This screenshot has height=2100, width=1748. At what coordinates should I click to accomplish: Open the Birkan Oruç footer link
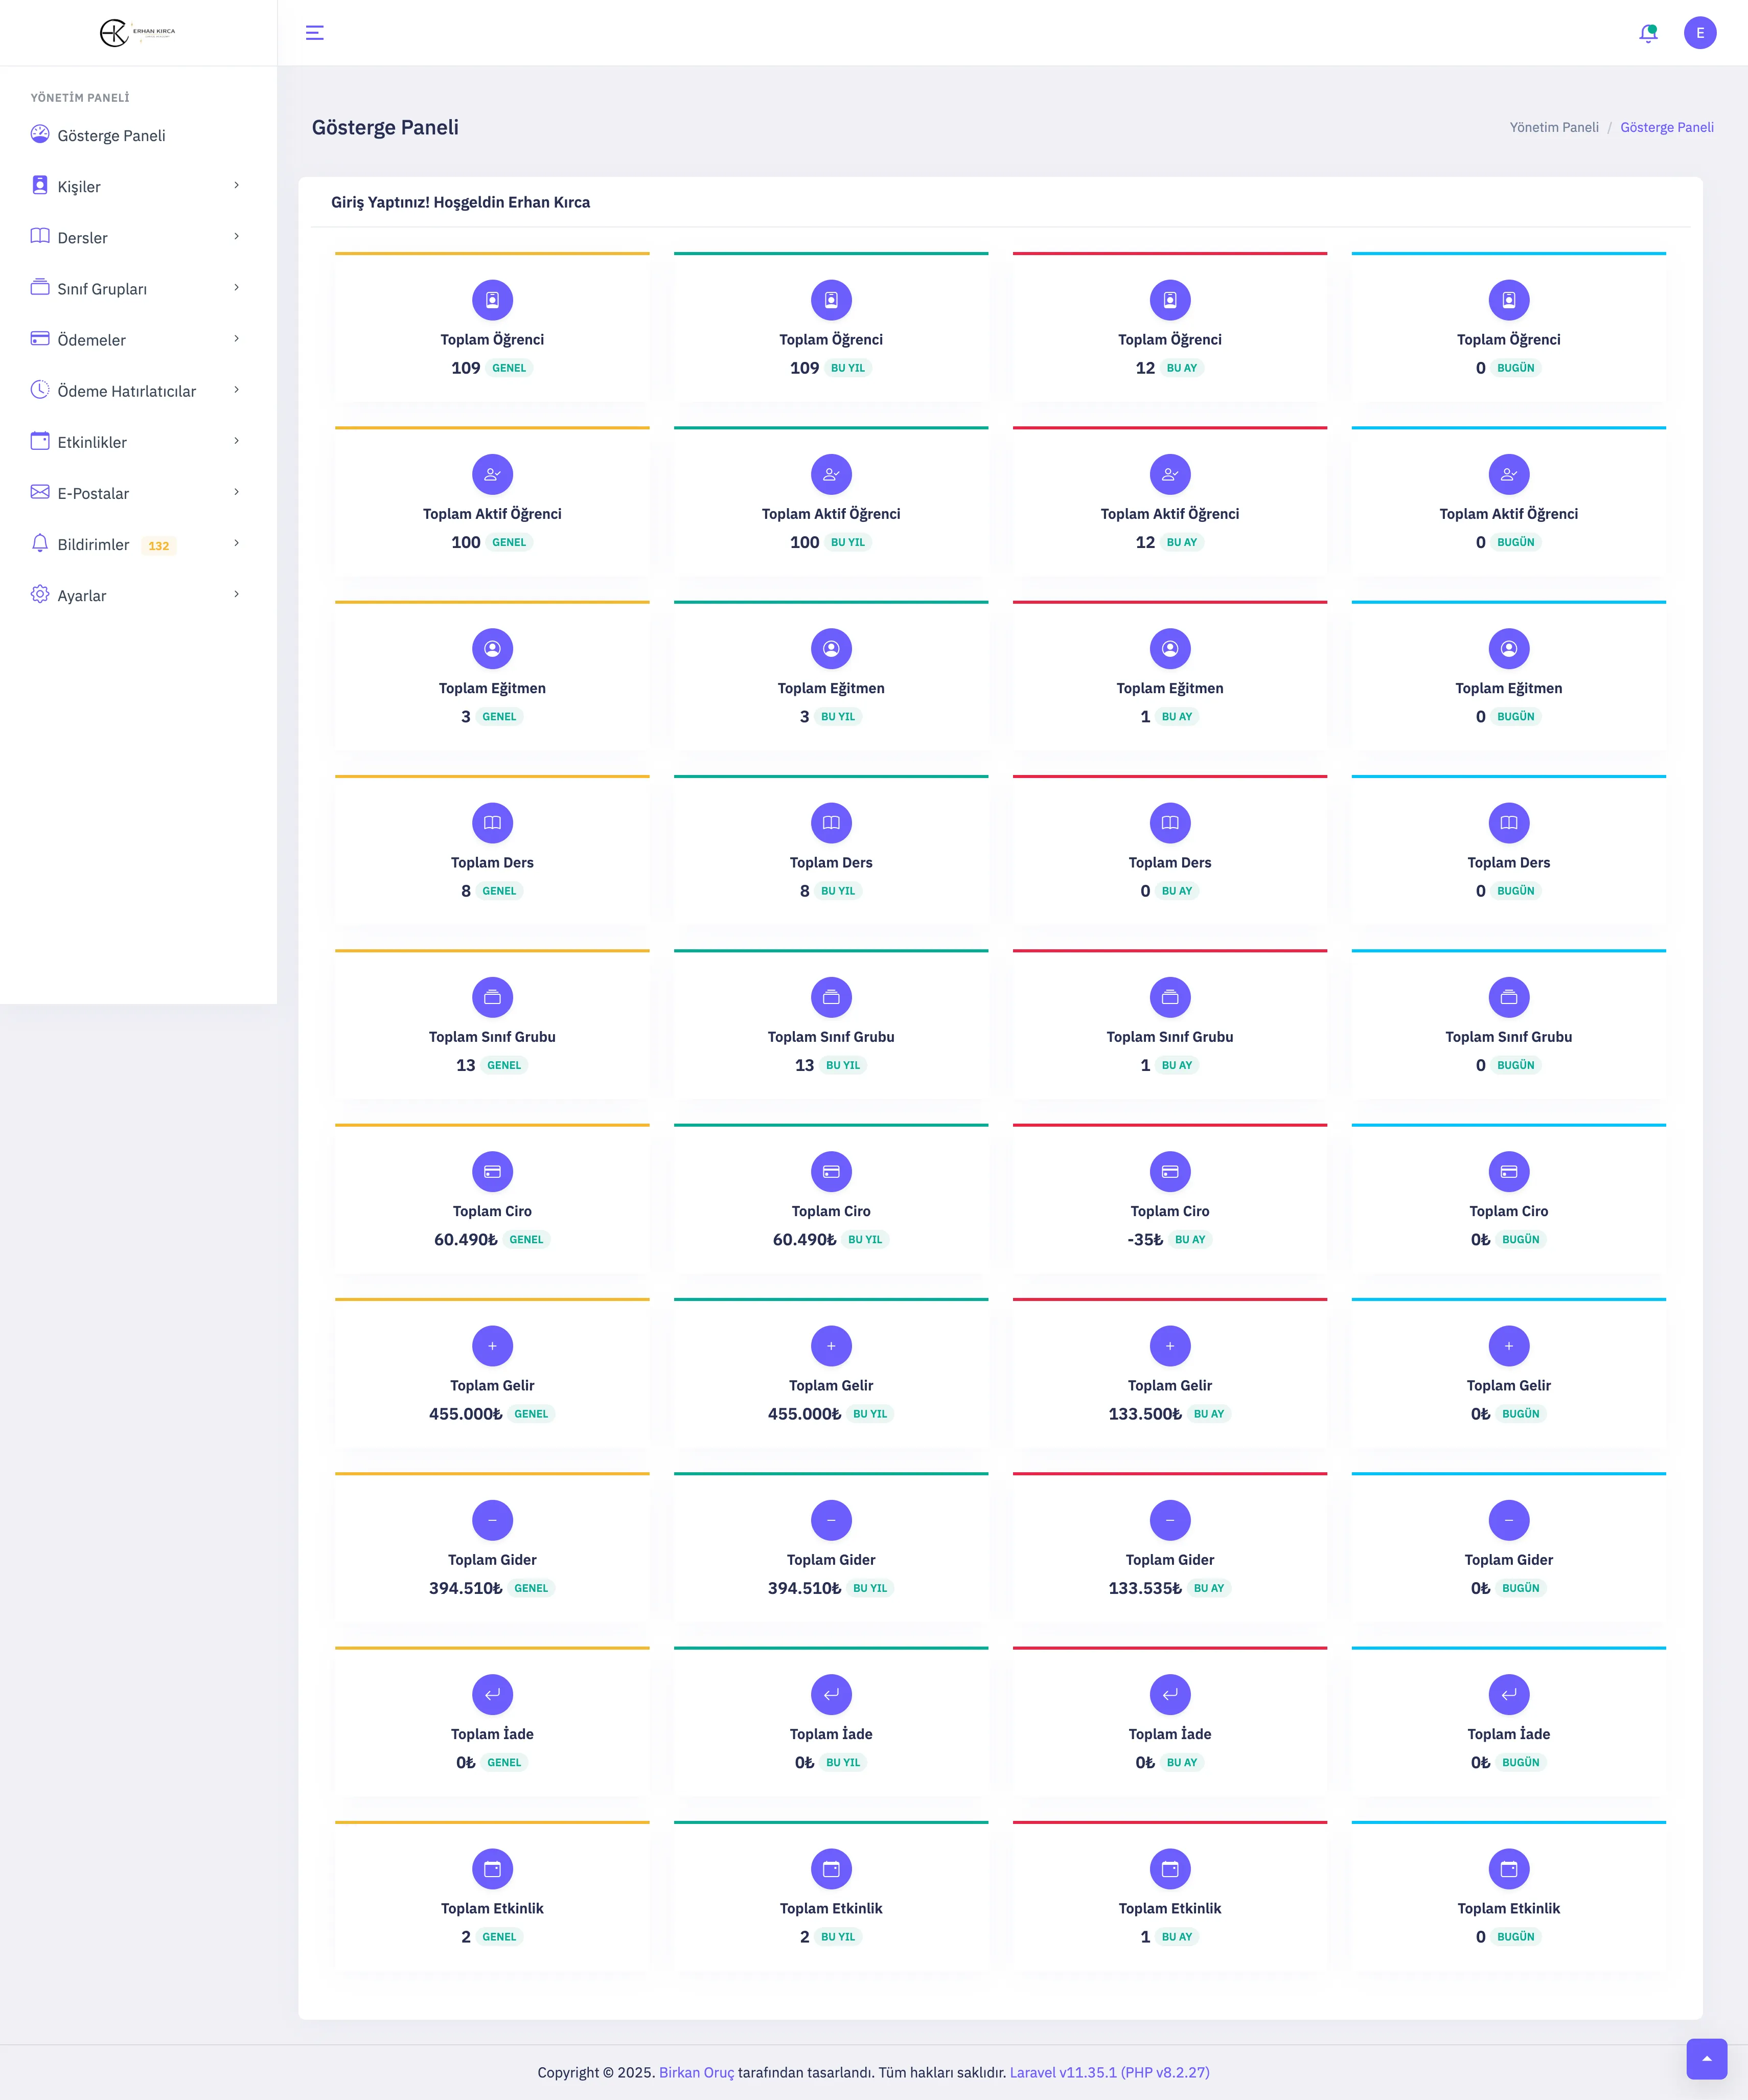[696, 2072]
